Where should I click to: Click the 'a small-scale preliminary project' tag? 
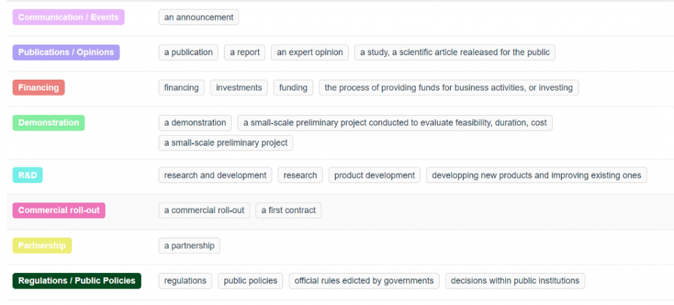point(225,143)
